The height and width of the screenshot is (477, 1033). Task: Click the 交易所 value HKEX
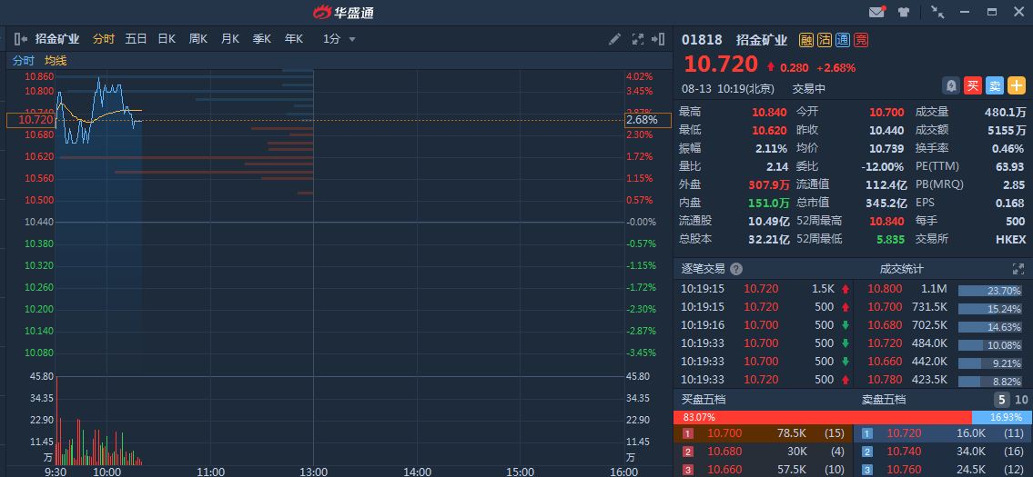click(x=1010, y=240)
